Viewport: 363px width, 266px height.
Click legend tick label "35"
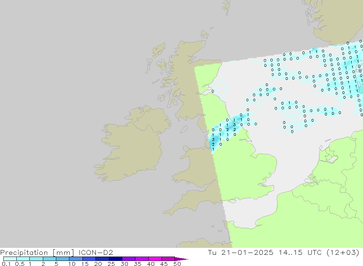pos(138,264)
